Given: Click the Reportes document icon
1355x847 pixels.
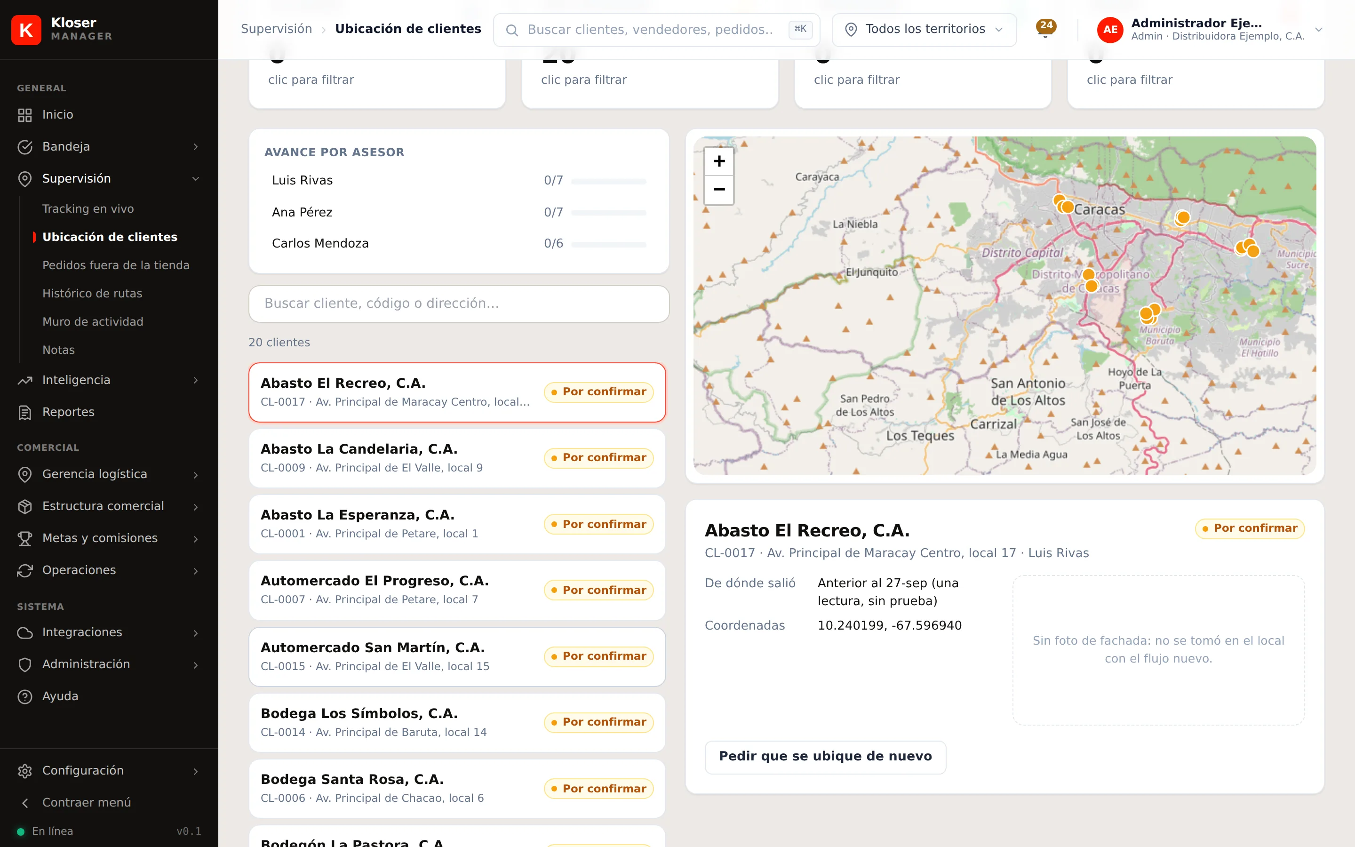Looking at the screenshot, I should [x=24, y=412].
